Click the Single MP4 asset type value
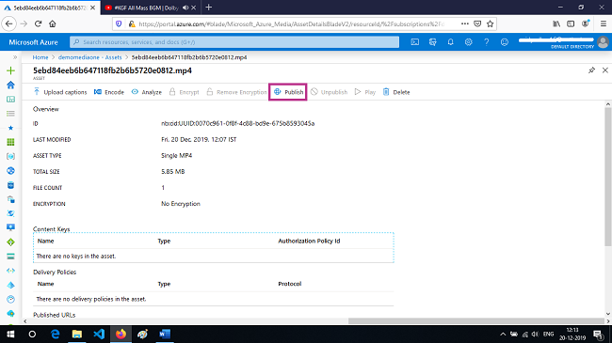Image resolution: width=612 pixels, height=343 pixels. tap(176, 155)
